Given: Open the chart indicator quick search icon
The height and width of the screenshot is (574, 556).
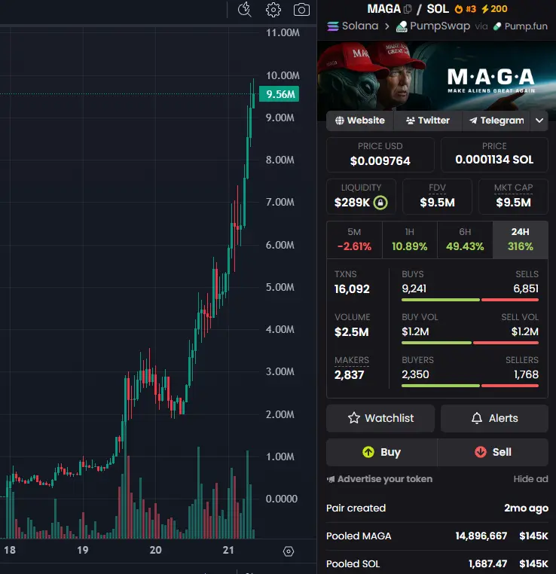Looking at the screenshot, I should pos(245,10).
